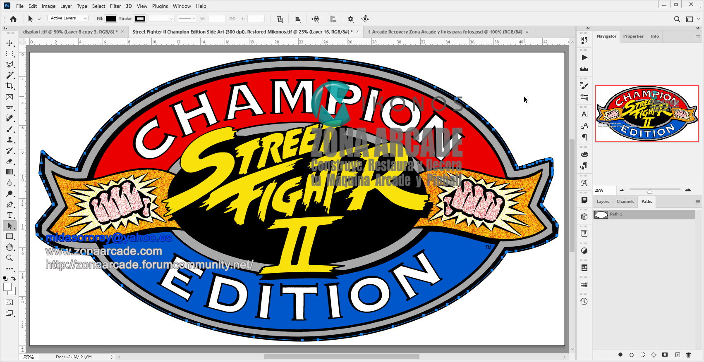
Task: Select the Dodge tool
Action: [x=10, y=193]
